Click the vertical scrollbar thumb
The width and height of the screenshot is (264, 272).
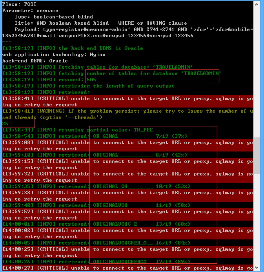coord(257,156)
